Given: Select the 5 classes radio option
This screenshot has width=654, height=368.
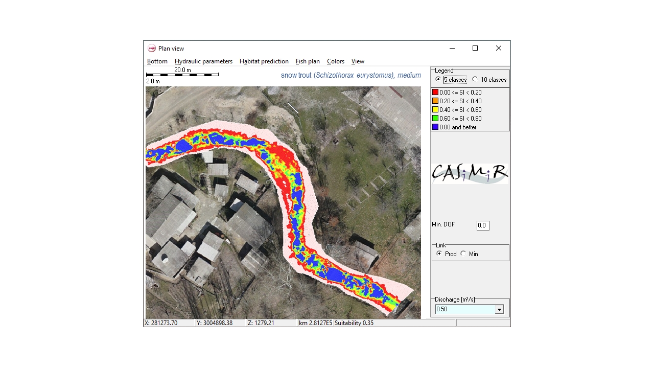Looking at the screenshot, I should (x=438, y=80).
